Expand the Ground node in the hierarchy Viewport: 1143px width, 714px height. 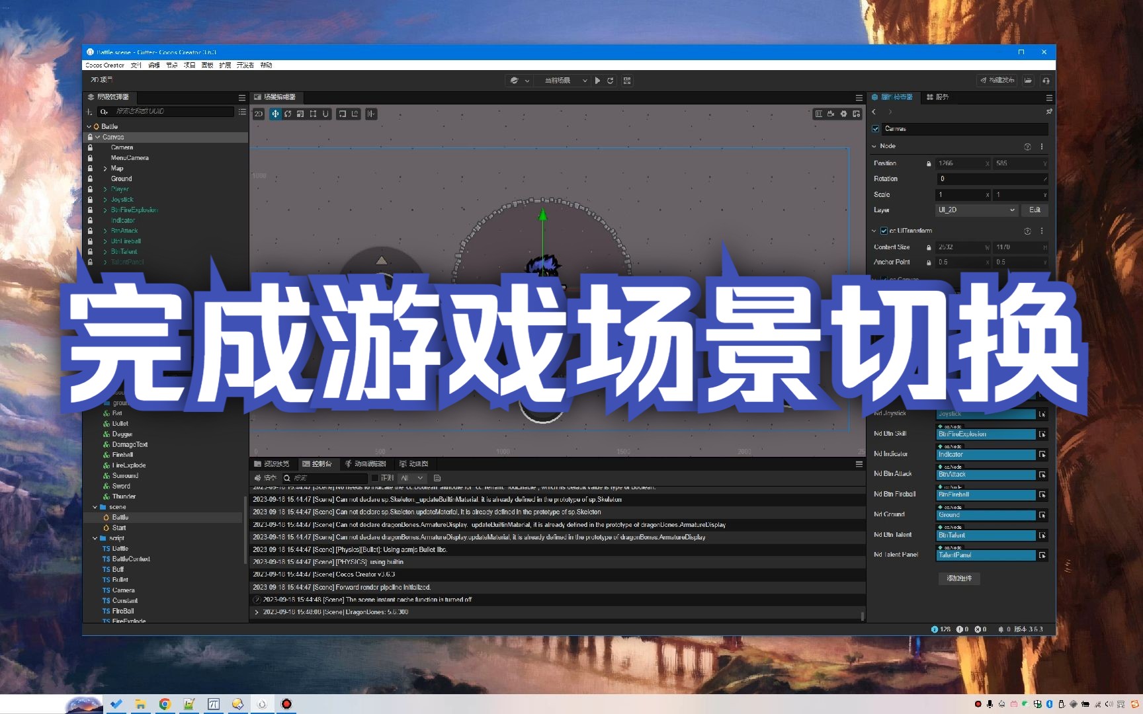105,178
